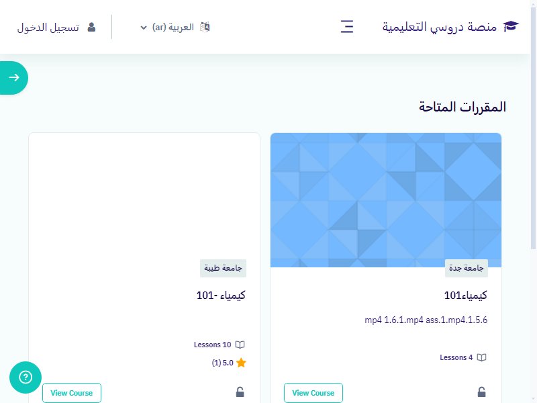Screen dimensions: 537x403
Task: View Course for جامعة جدة كيمياء101
Action: (x=313, y=393)
